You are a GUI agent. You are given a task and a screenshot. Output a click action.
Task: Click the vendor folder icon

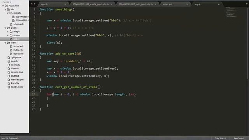pos(11,35)
